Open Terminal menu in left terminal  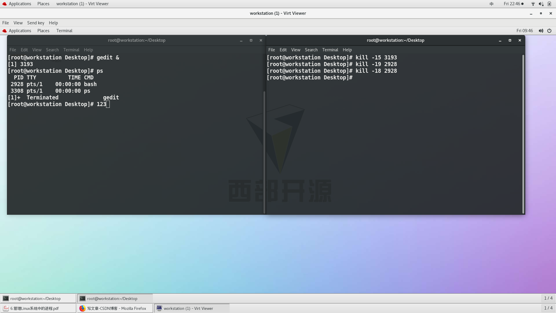pos(71,50)
